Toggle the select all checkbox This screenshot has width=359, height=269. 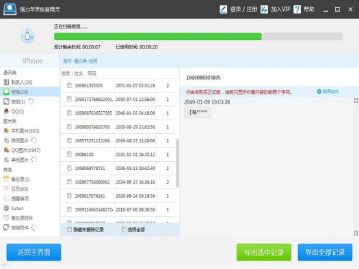124,230
